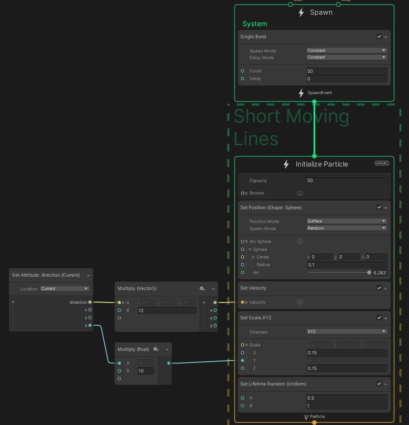Uncheck Set Position (Shape: Sphere)
Screen dimensions: 409x425
coord(379,207)
